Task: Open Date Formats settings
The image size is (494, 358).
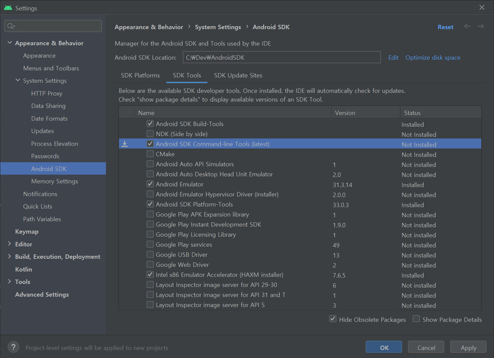Action: (49, 118)
